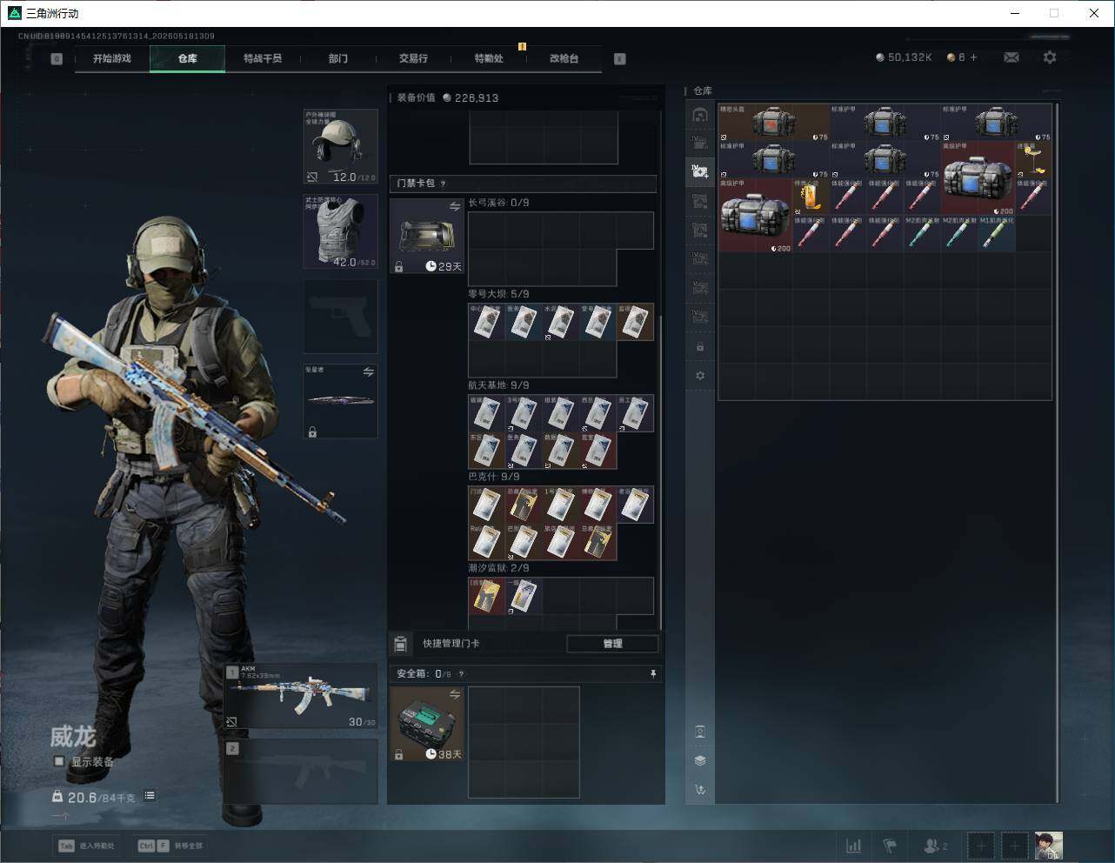Click the first plus squad slot button
1115x863 pixels.
click(x=981, y=846)
